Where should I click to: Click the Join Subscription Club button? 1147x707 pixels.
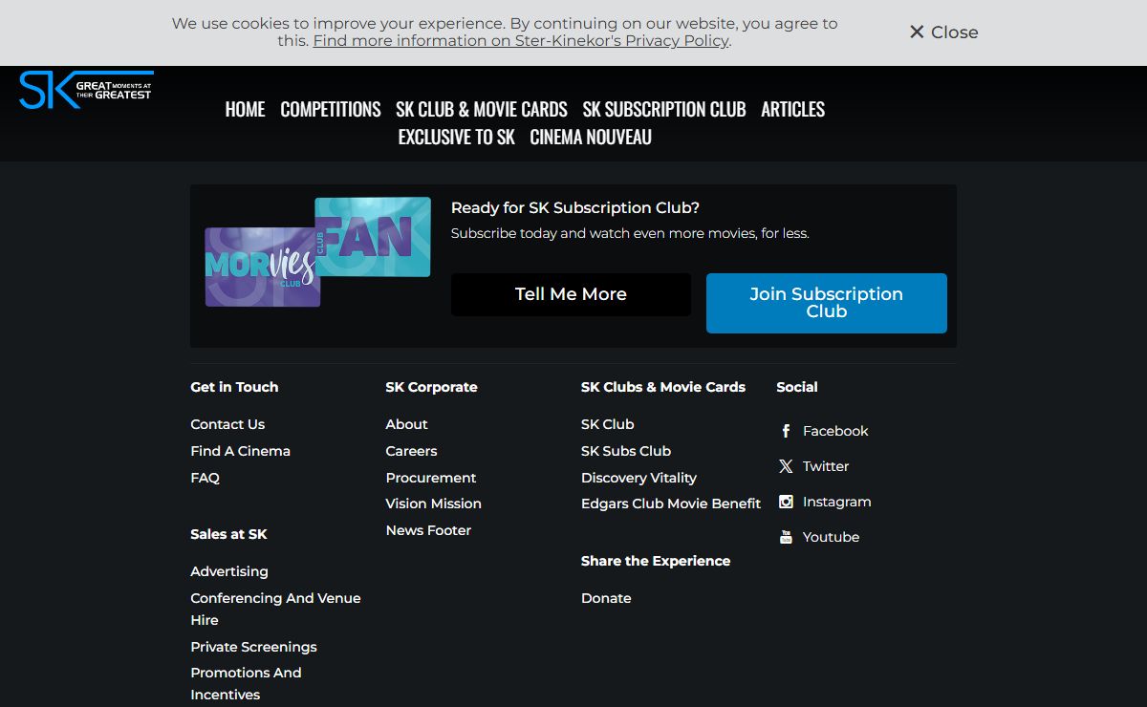(827, 303)
